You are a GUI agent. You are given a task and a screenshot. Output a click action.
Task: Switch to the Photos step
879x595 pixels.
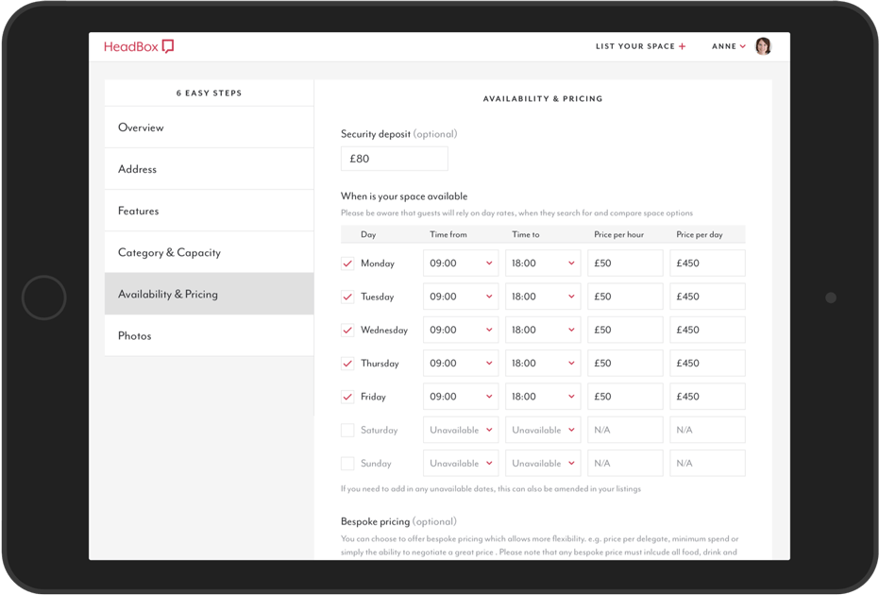point(209,336)
